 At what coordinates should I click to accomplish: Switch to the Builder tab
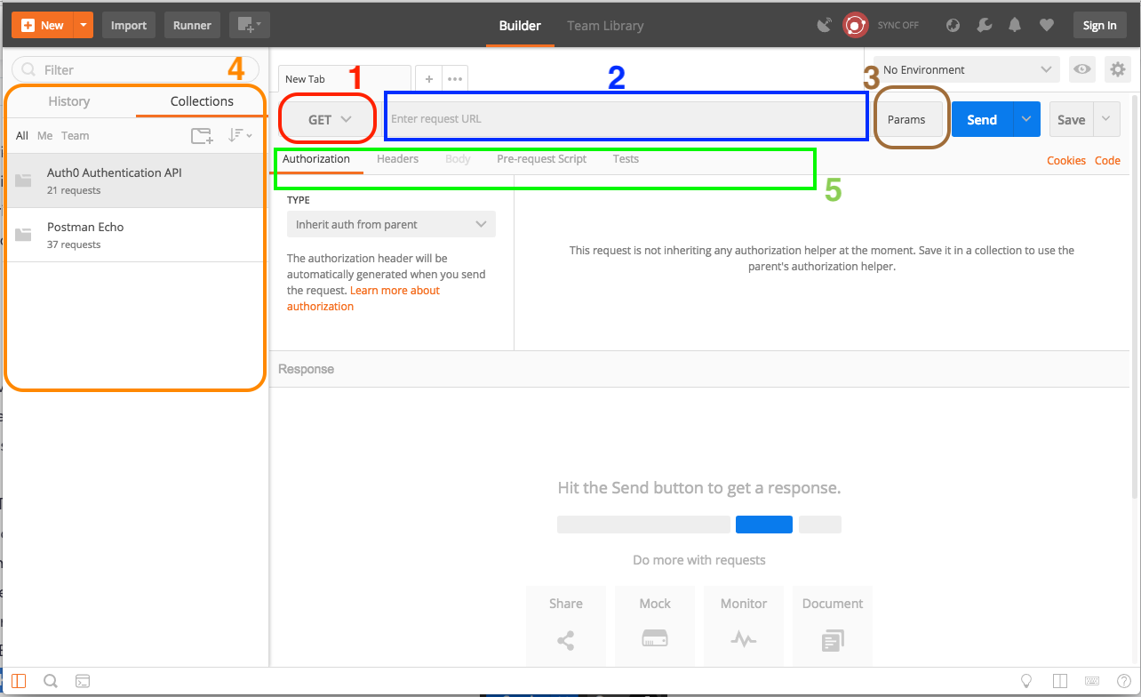[520, 25]
